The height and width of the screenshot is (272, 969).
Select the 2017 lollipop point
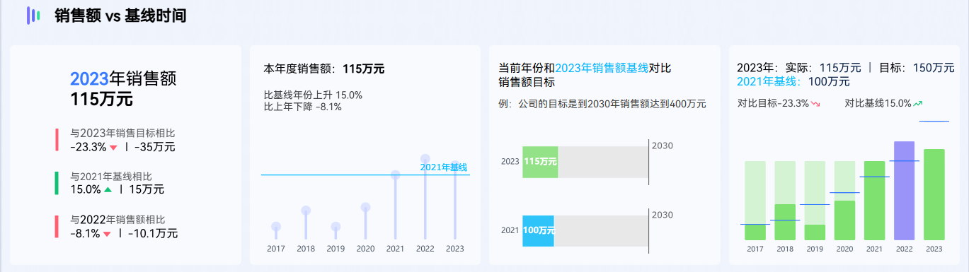tap(276, 227)
